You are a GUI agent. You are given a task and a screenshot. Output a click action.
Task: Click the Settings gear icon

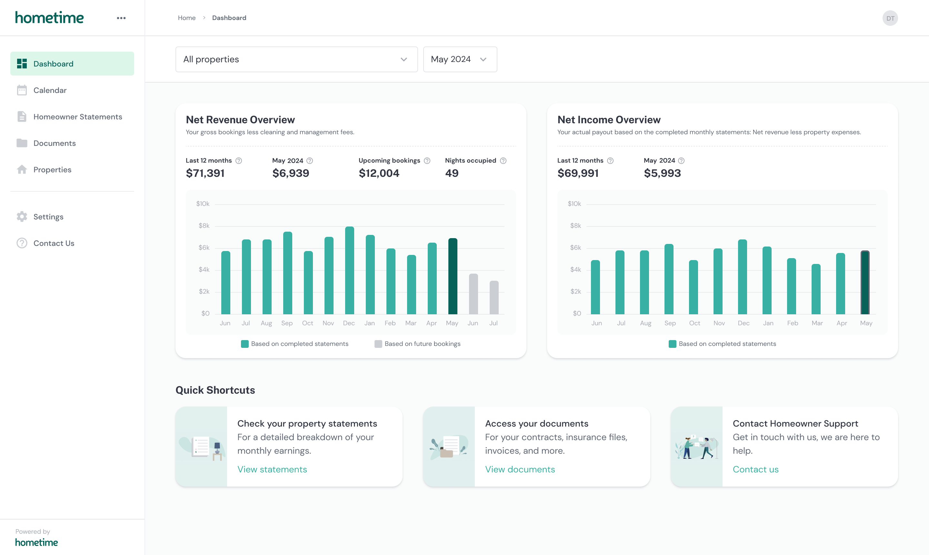[22, 217]
